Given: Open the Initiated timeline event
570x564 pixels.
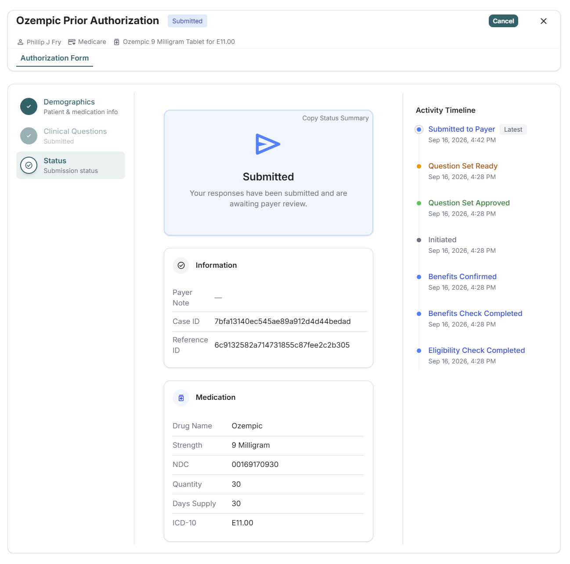Looking at the screenshot, I should (x=442, y=240).
